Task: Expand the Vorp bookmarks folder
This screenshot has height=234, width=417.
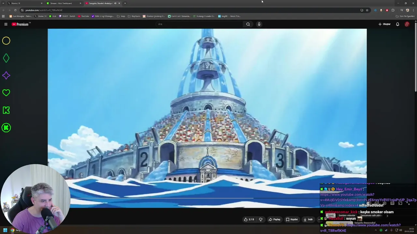Action: (x=121, y=16)
